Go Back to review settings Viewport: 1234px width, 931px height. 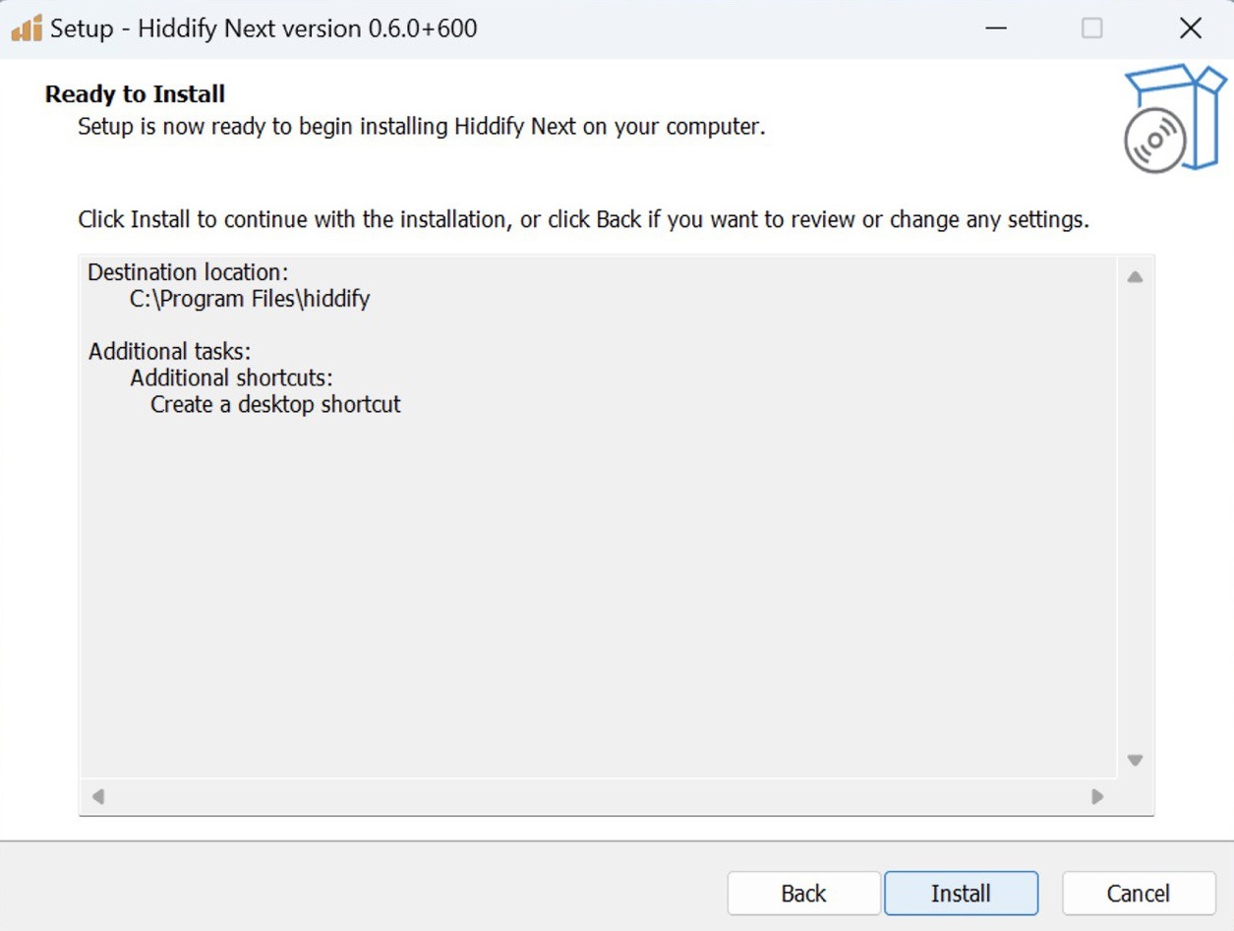[x=803, y=894]
